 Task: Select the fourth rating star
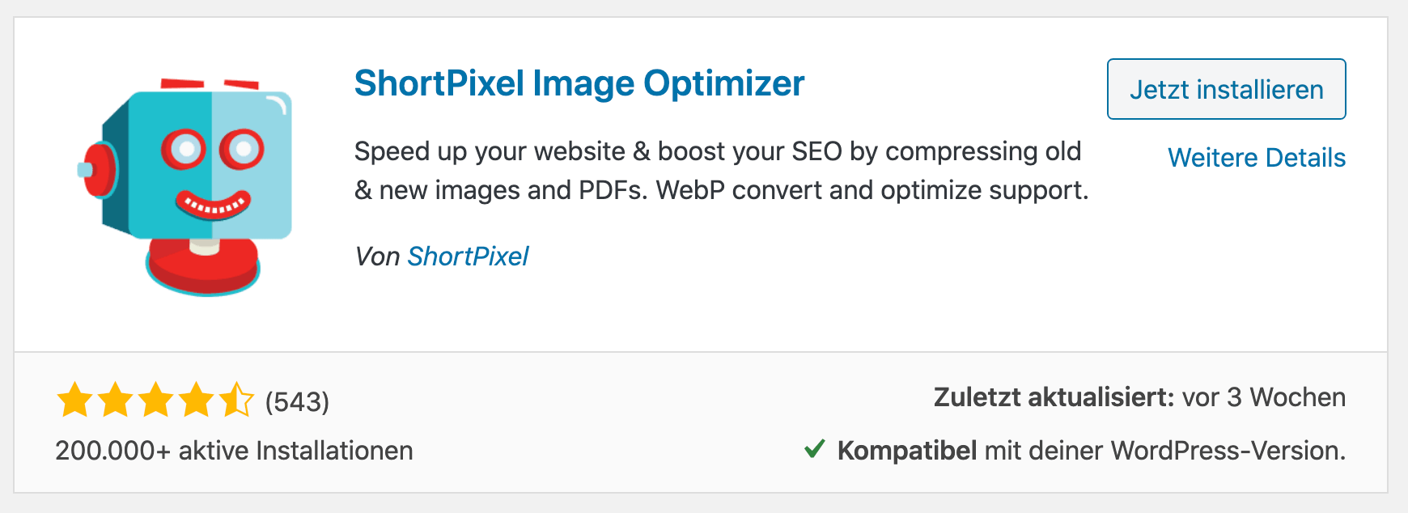coord(196,401)
